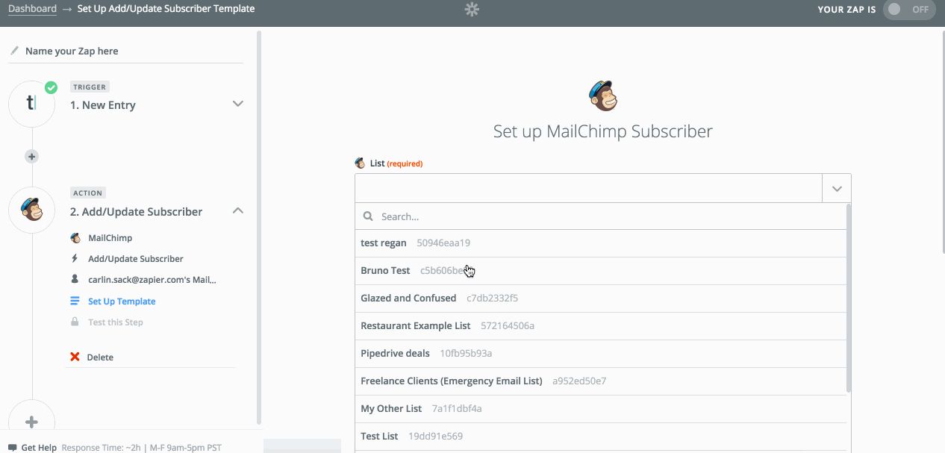Select the Restaurant Example List option
This screenshot has height=453, width=945.
point(416,325)
